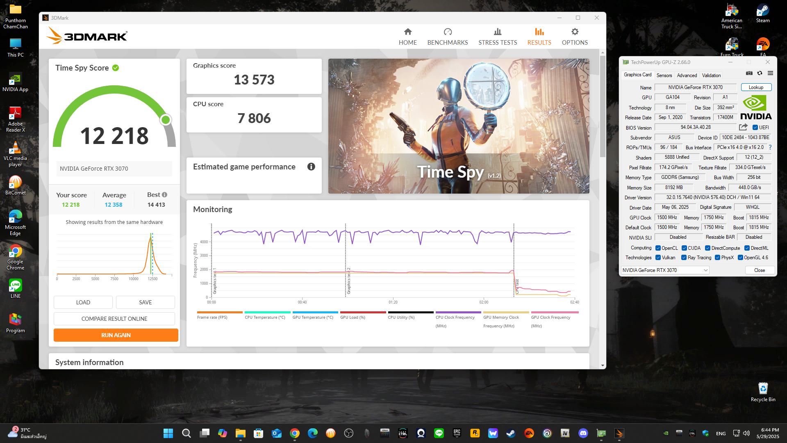Toggle the OpenCL checkbox in GPU-Z
787x443 pixels.
(658, 248)
